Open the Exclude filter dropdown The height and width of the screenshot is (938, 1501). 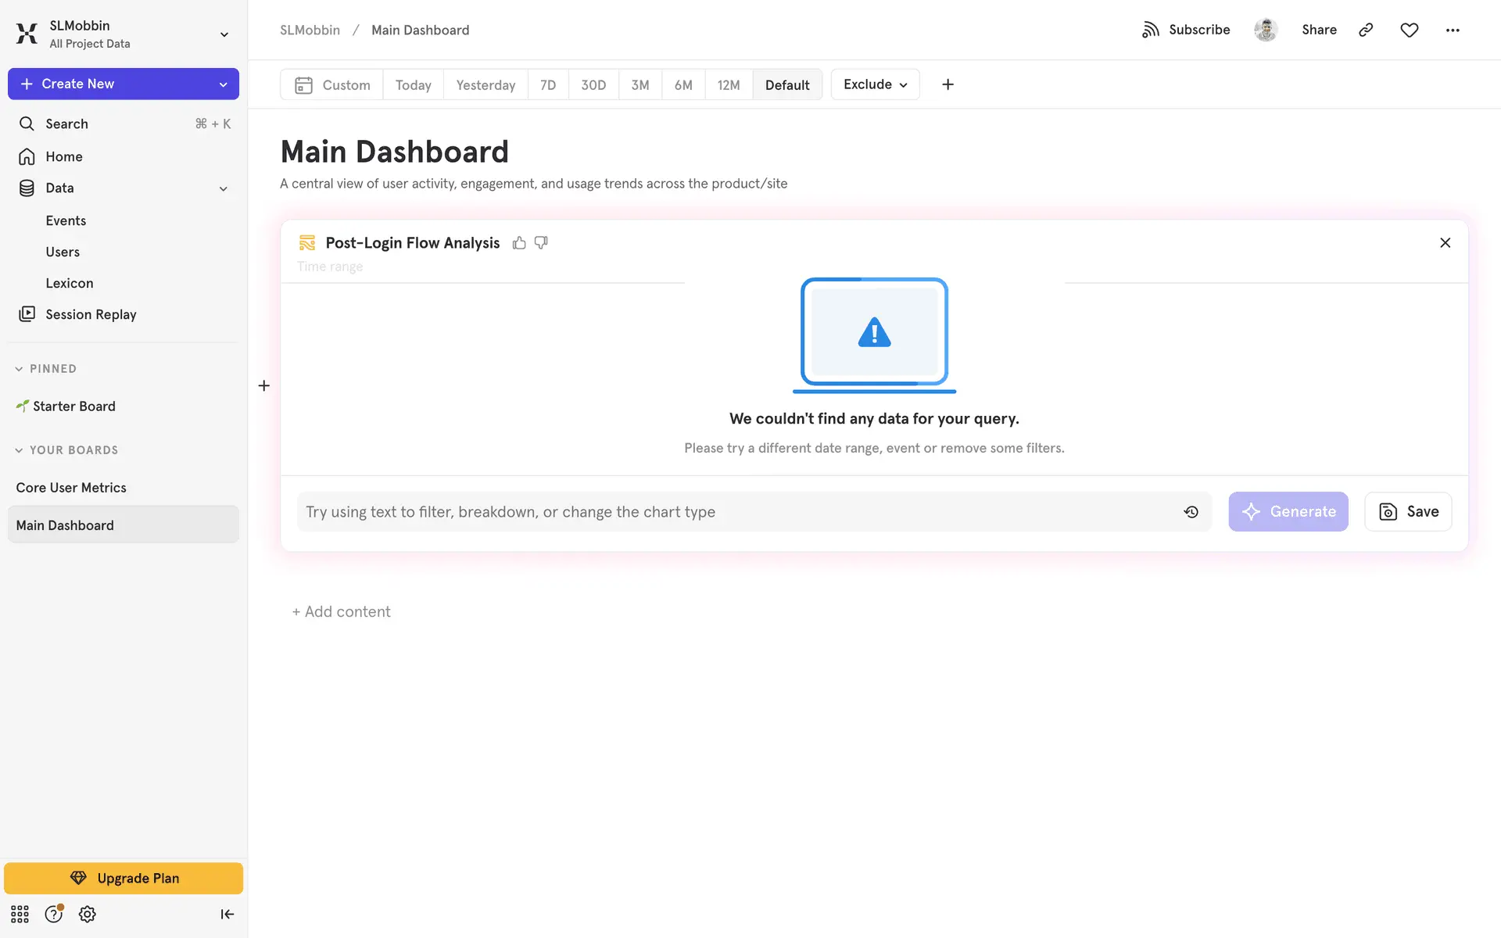[875, 84]
